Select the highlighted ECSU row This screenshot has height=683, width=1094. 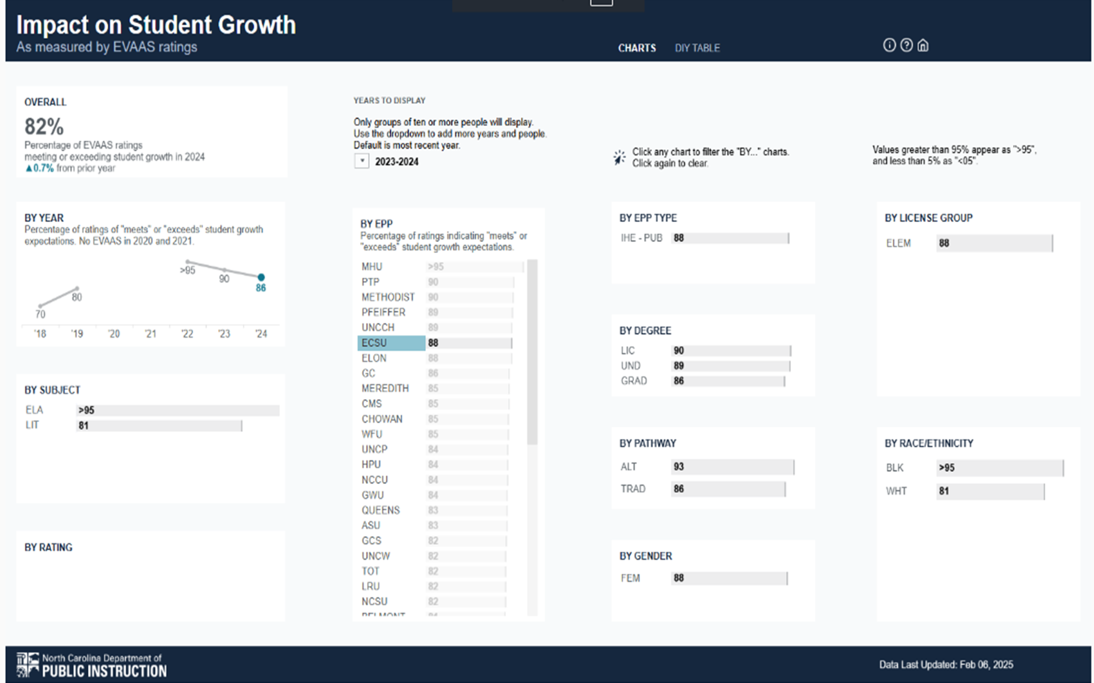pyautogui.click(x=391, y=343)
